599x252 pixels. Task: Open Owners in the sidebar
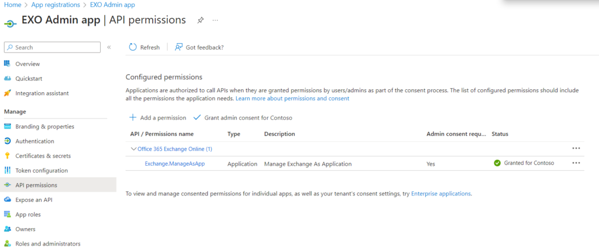point(25,229)
